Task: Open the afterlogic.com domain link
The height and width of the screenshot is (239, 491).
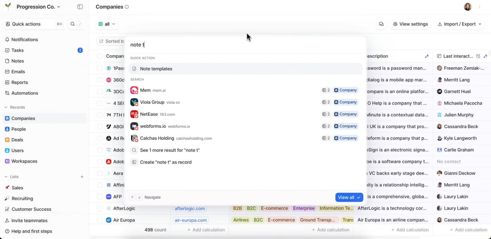Action: tap(190, 208)
